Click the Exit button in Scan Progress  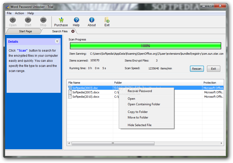pos(214,69)
